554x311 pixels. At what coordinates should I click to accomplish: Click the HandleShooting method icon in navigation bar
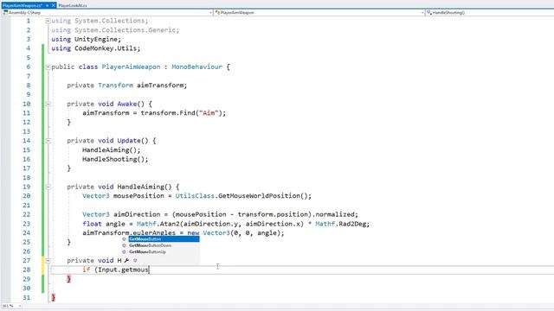click(429, 12)
